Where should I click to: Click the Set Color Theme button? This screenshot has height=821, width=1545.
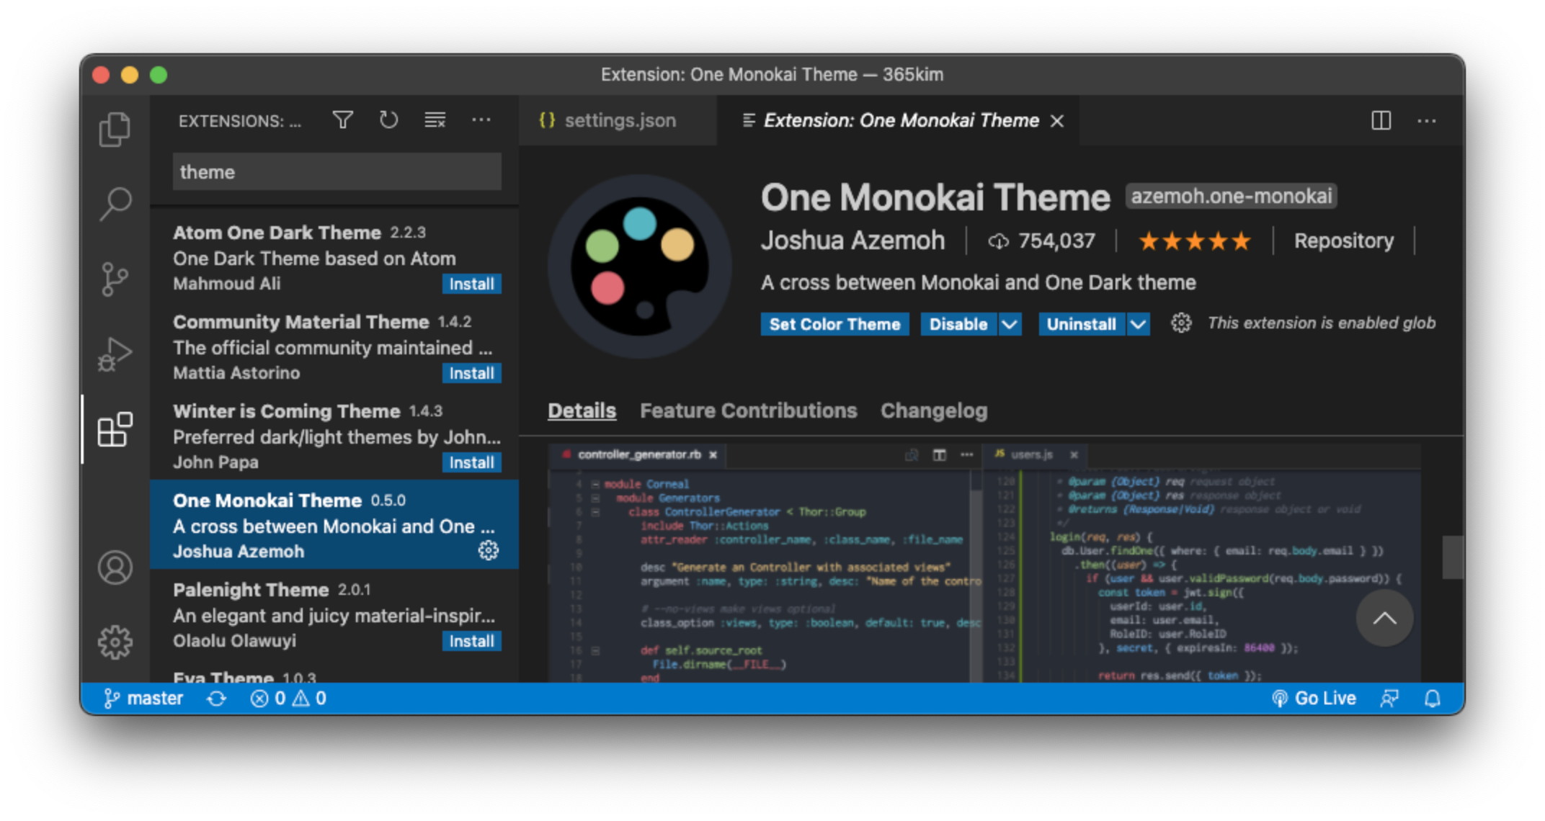[x=834, y=324]
